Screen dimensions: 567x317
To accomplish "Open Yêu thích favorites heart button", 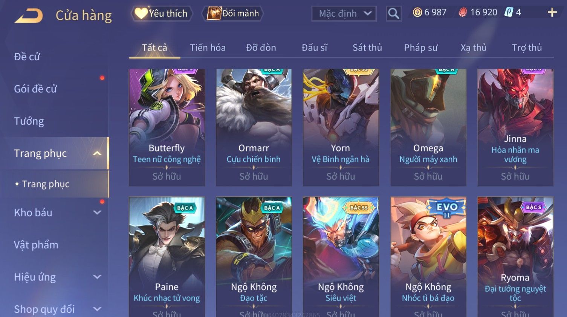I will (x=162, y=14).
